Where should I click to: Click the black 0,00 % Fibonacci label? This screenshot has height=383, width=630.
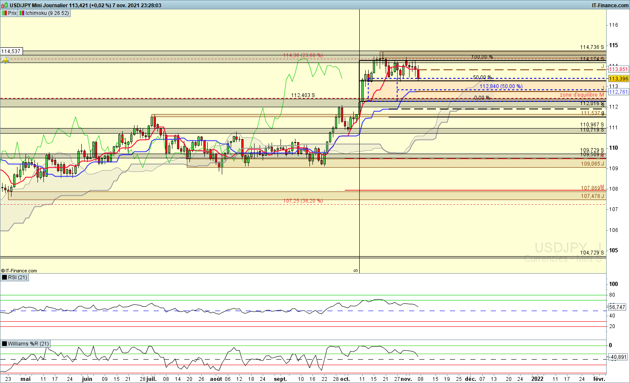[x=482, y=98]
